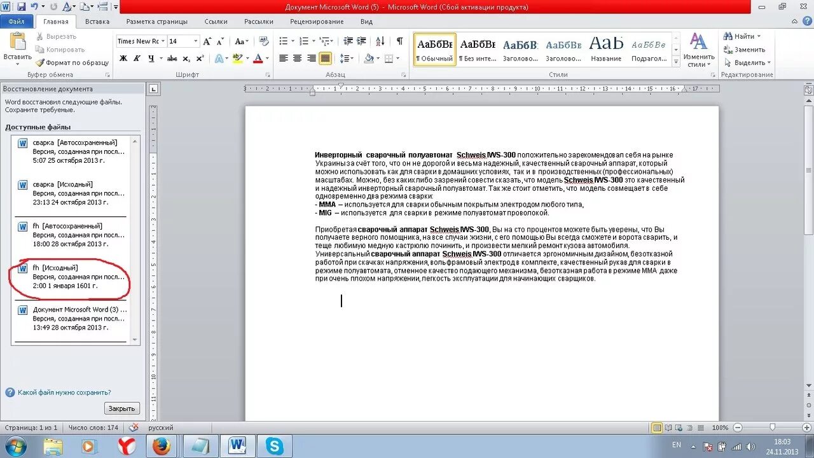Image resolution: width=814 pixels, height=458 pixels.
Task: Click the Shading paint bucket icon
Action: pos(368,59)
